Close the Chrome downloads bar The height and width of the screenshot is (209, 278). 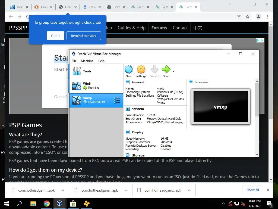click(268, 190)
